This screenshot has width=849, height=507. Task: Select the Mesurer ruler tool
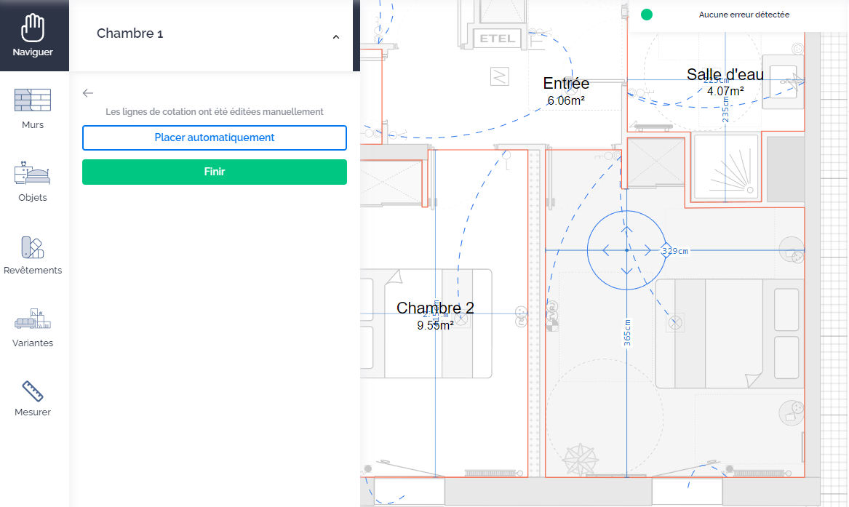pyautogui.click(x=33, y=398)
